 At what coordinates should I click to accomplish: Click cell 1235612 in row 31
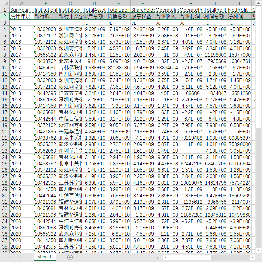click(191, 202)
